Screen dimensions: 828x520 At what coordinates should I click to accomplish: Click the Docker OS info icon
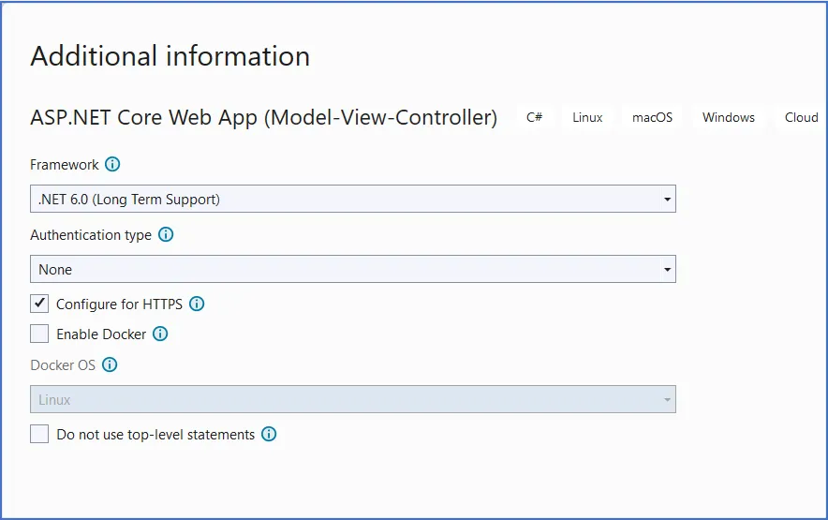click(110, 364)
